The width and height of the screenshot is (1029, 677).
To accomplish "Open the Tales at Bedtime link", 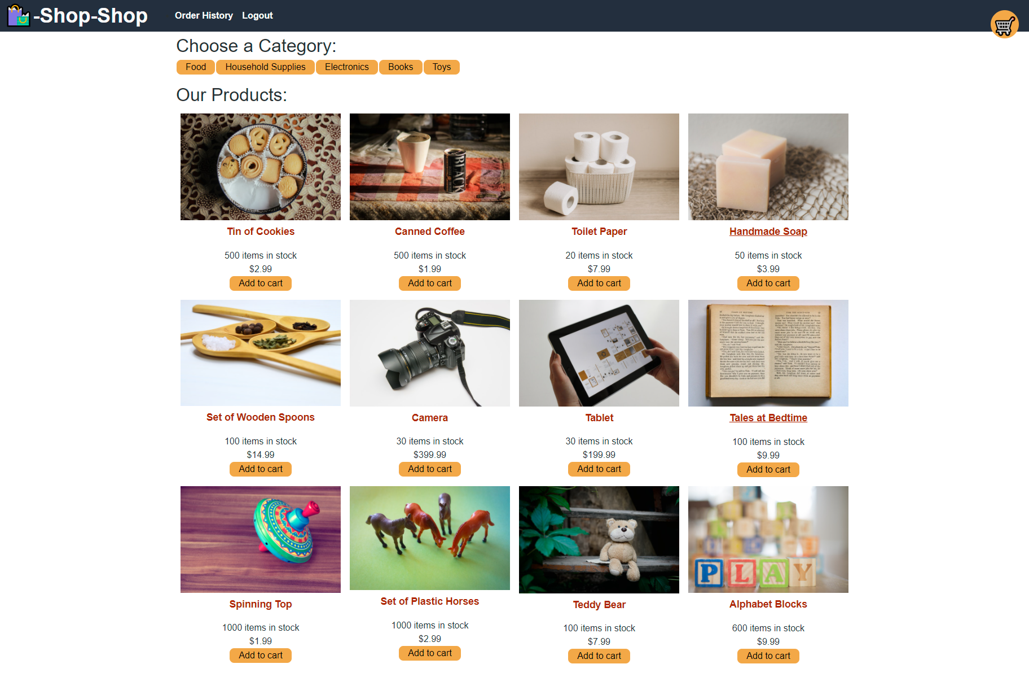I will [768, 418].
